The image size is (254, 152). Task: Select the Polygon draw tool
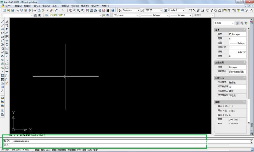coord(2,33)
